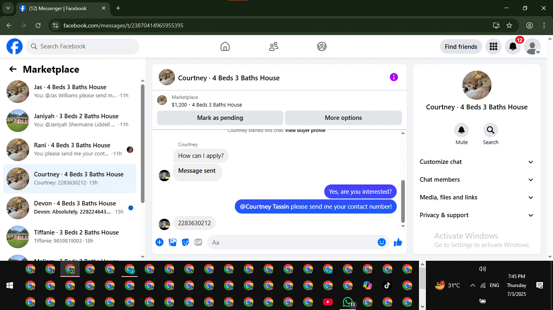Reload the page in Chrome

click(x=38, y=25)
